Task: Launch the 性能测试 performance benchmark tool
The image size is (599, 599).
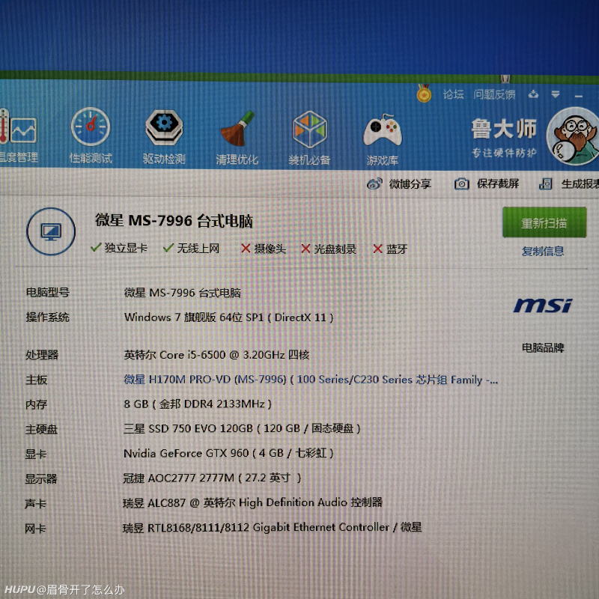Action: 90,135
